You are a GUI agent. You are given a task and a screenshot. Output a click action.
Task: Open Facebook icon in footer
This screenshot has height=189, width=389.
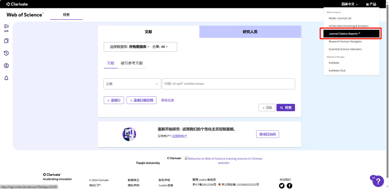pyautogui.click(x=289, y=185)
